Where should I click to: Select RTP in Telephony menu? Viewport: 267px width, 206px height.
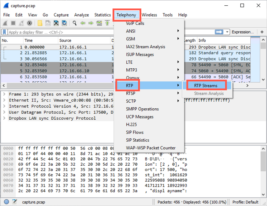tap(149, 86)
